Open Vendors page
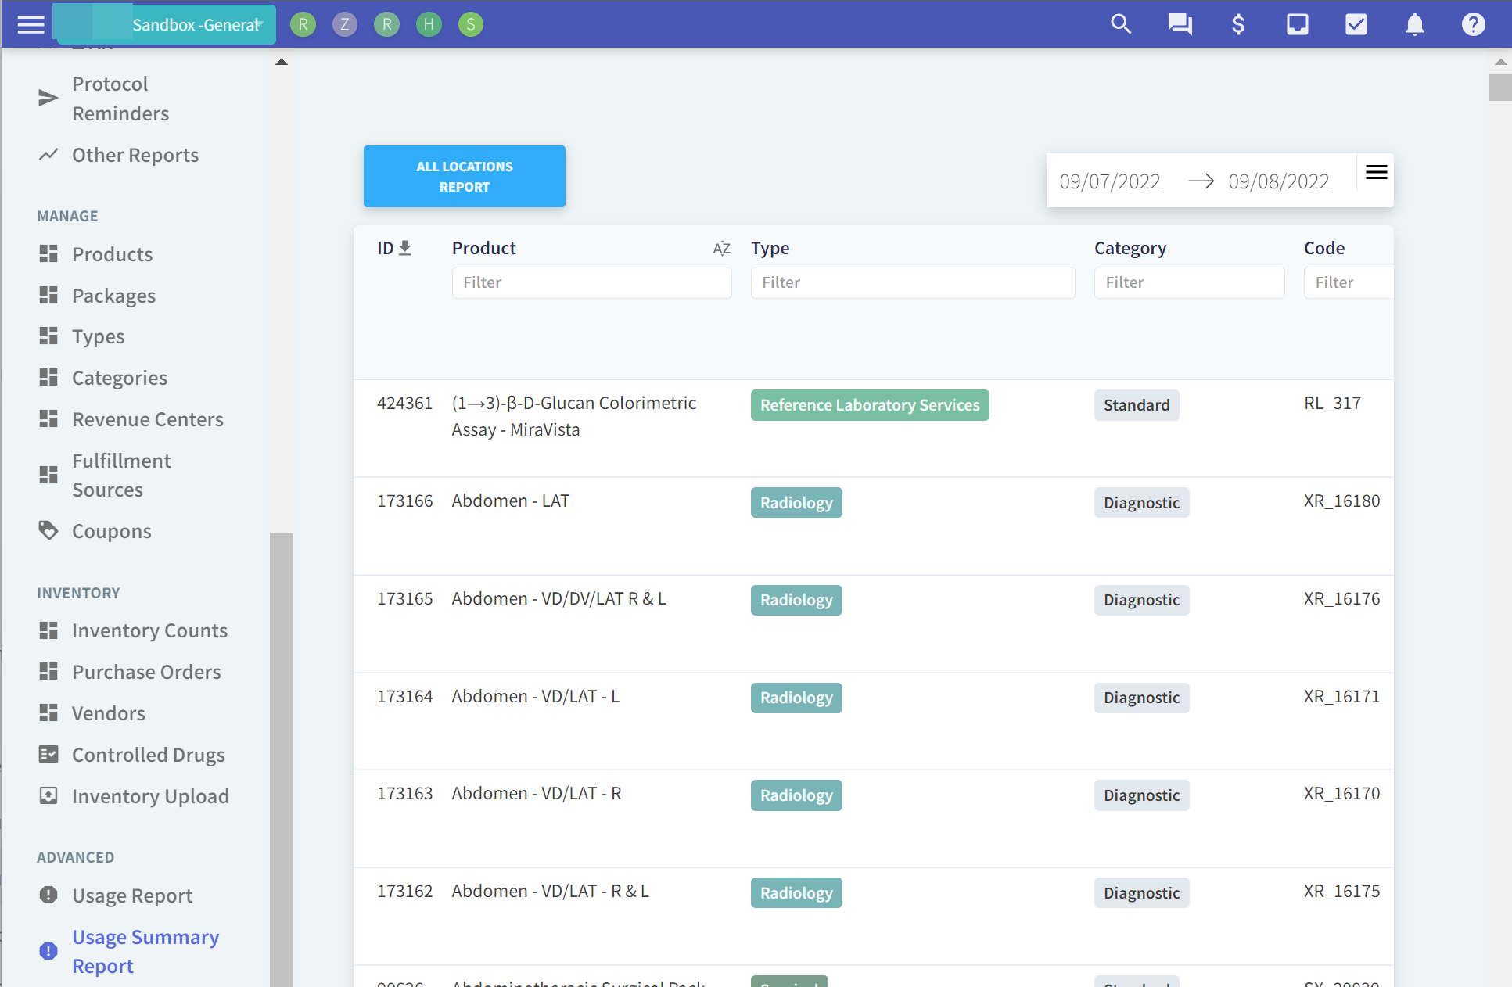Screen dimensions: 1512x987 pyautogui.click(x=109, y=713)
